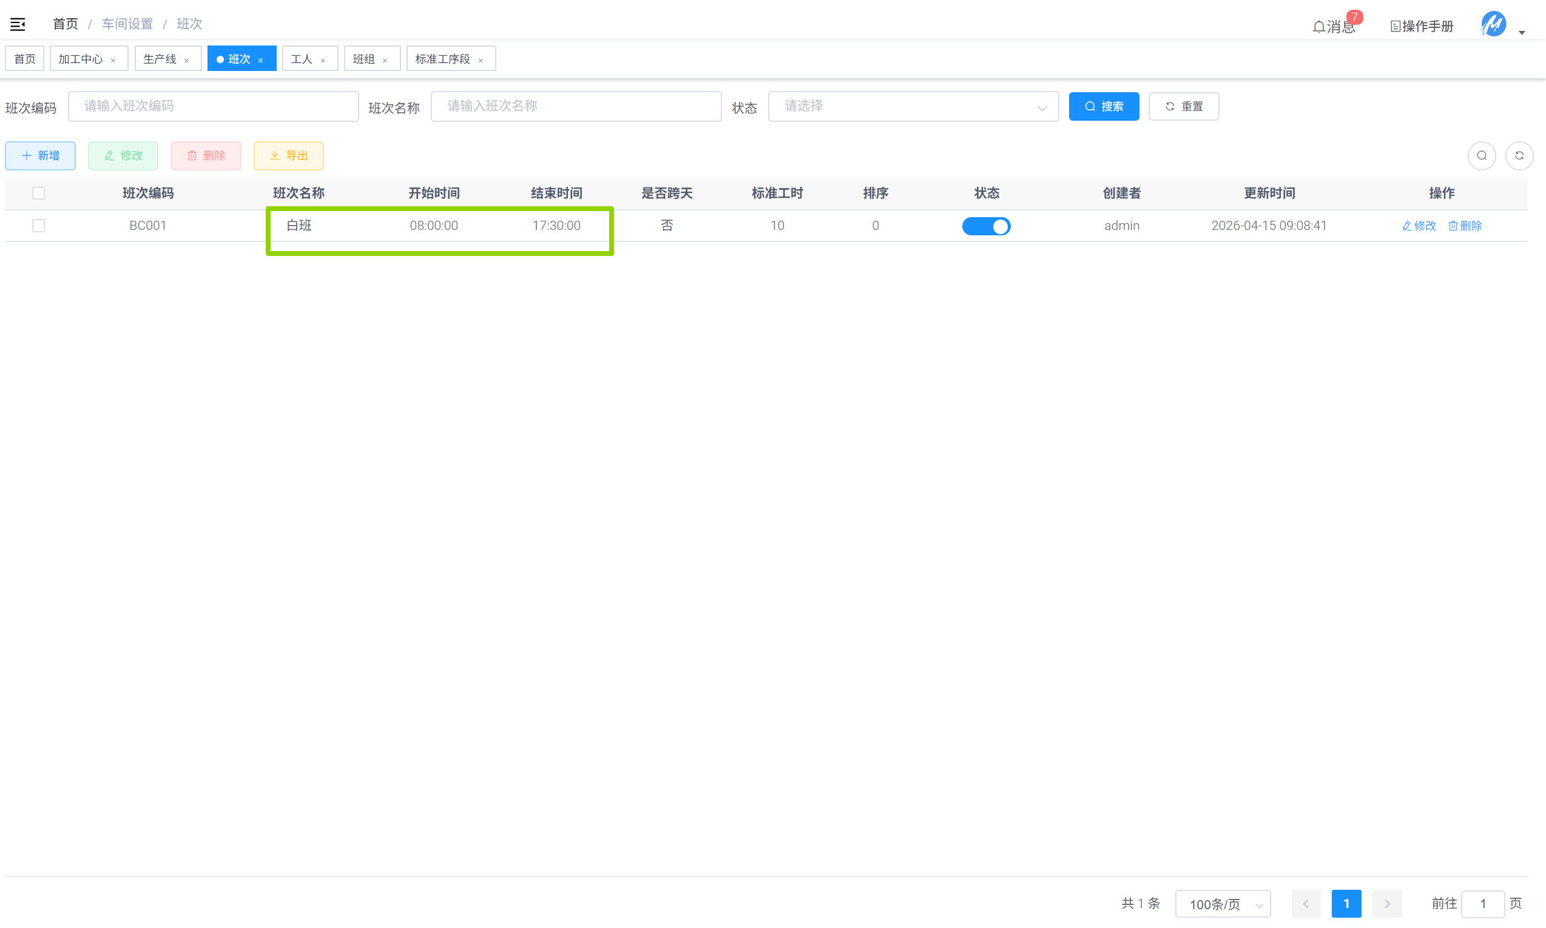The height and width of the screenshot is (928, 1546).
Task: Click 修改 link in BC001 row
Action: pyautogui.click(x=1419, y=226)
